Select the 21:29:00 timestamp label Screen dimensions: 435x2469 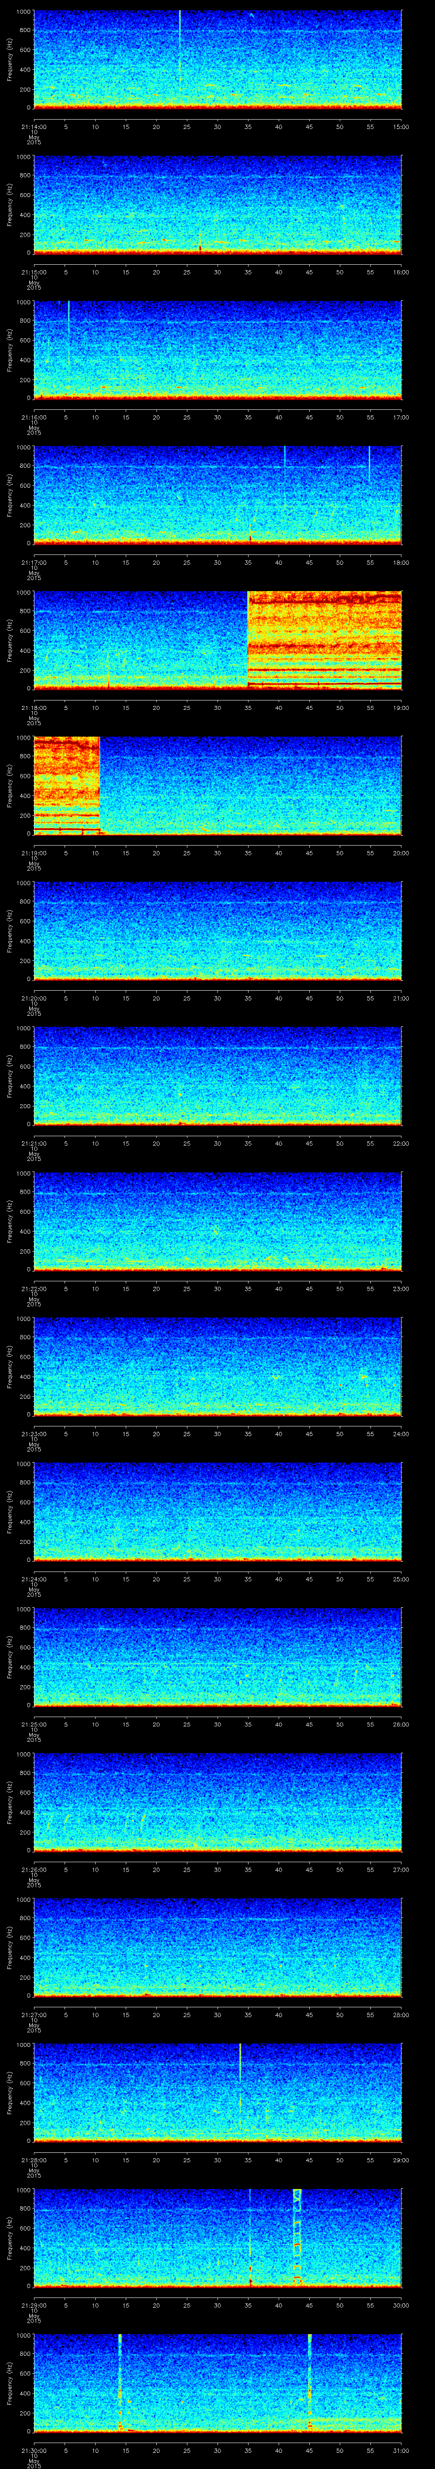tap(34, 2305)
